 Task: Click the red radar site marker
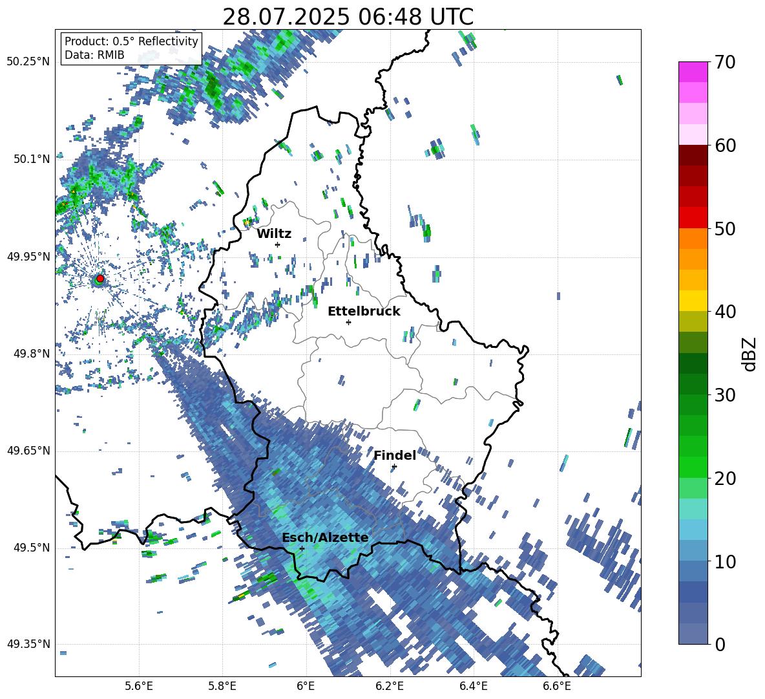click(100, 279)
